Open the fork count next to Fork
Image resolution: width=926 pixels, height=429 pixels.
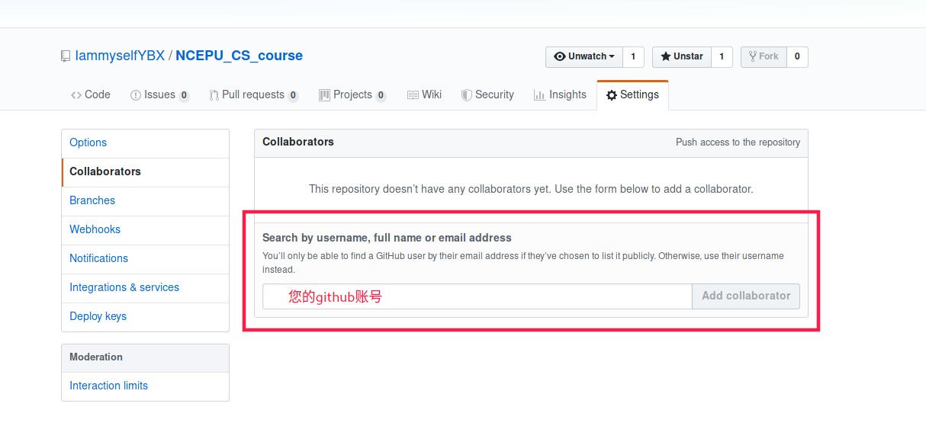click(797, 57)
